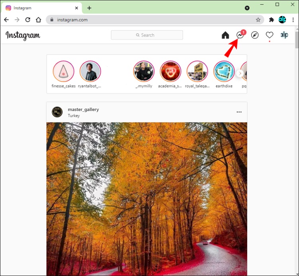299x276 pixels.
Task: Open Chrome extensions puzzle icon
Action: [271, 20]
